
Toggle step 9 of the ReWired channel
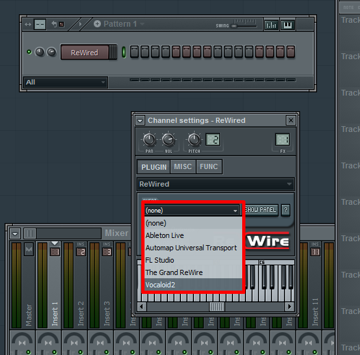(x=217, y=51)
